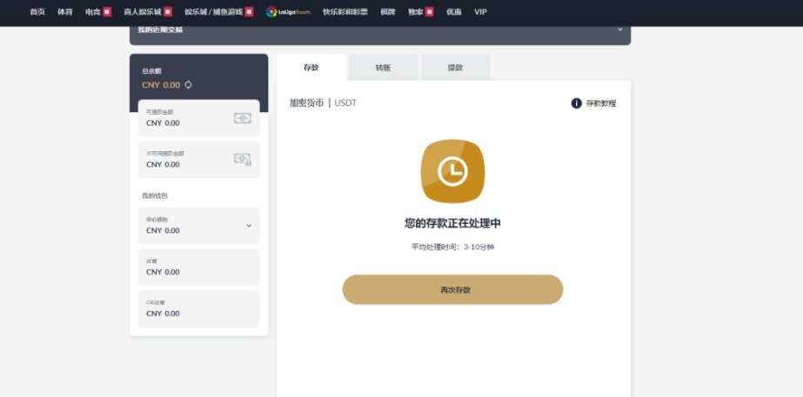
Task: Open 体育 in the top navigation
Action: 65,12
